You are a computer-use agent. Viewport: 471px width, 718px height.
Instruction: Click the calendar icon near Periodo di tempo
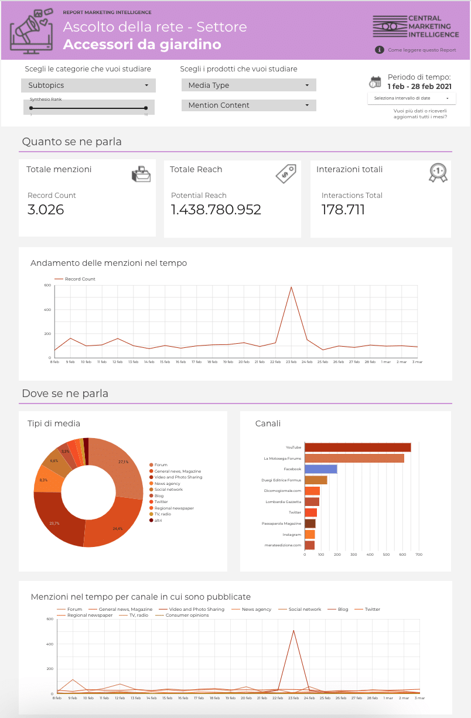pyautogui.click(x=375, y=82)
